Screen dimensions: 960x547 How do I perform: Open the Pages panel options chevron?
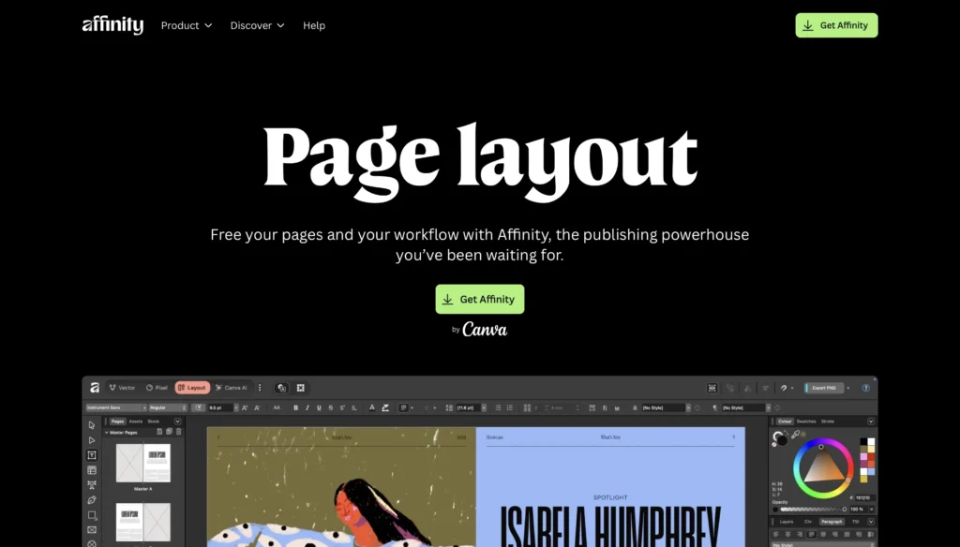point(177,421)
